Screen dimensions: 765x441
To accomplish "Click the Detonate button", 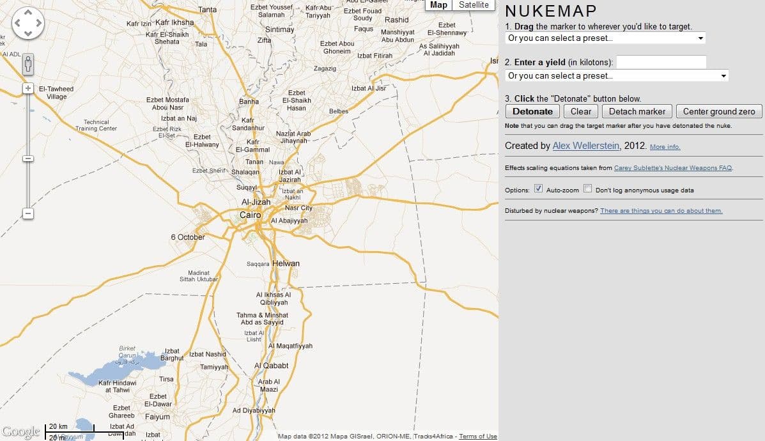I will pos(532,111).
